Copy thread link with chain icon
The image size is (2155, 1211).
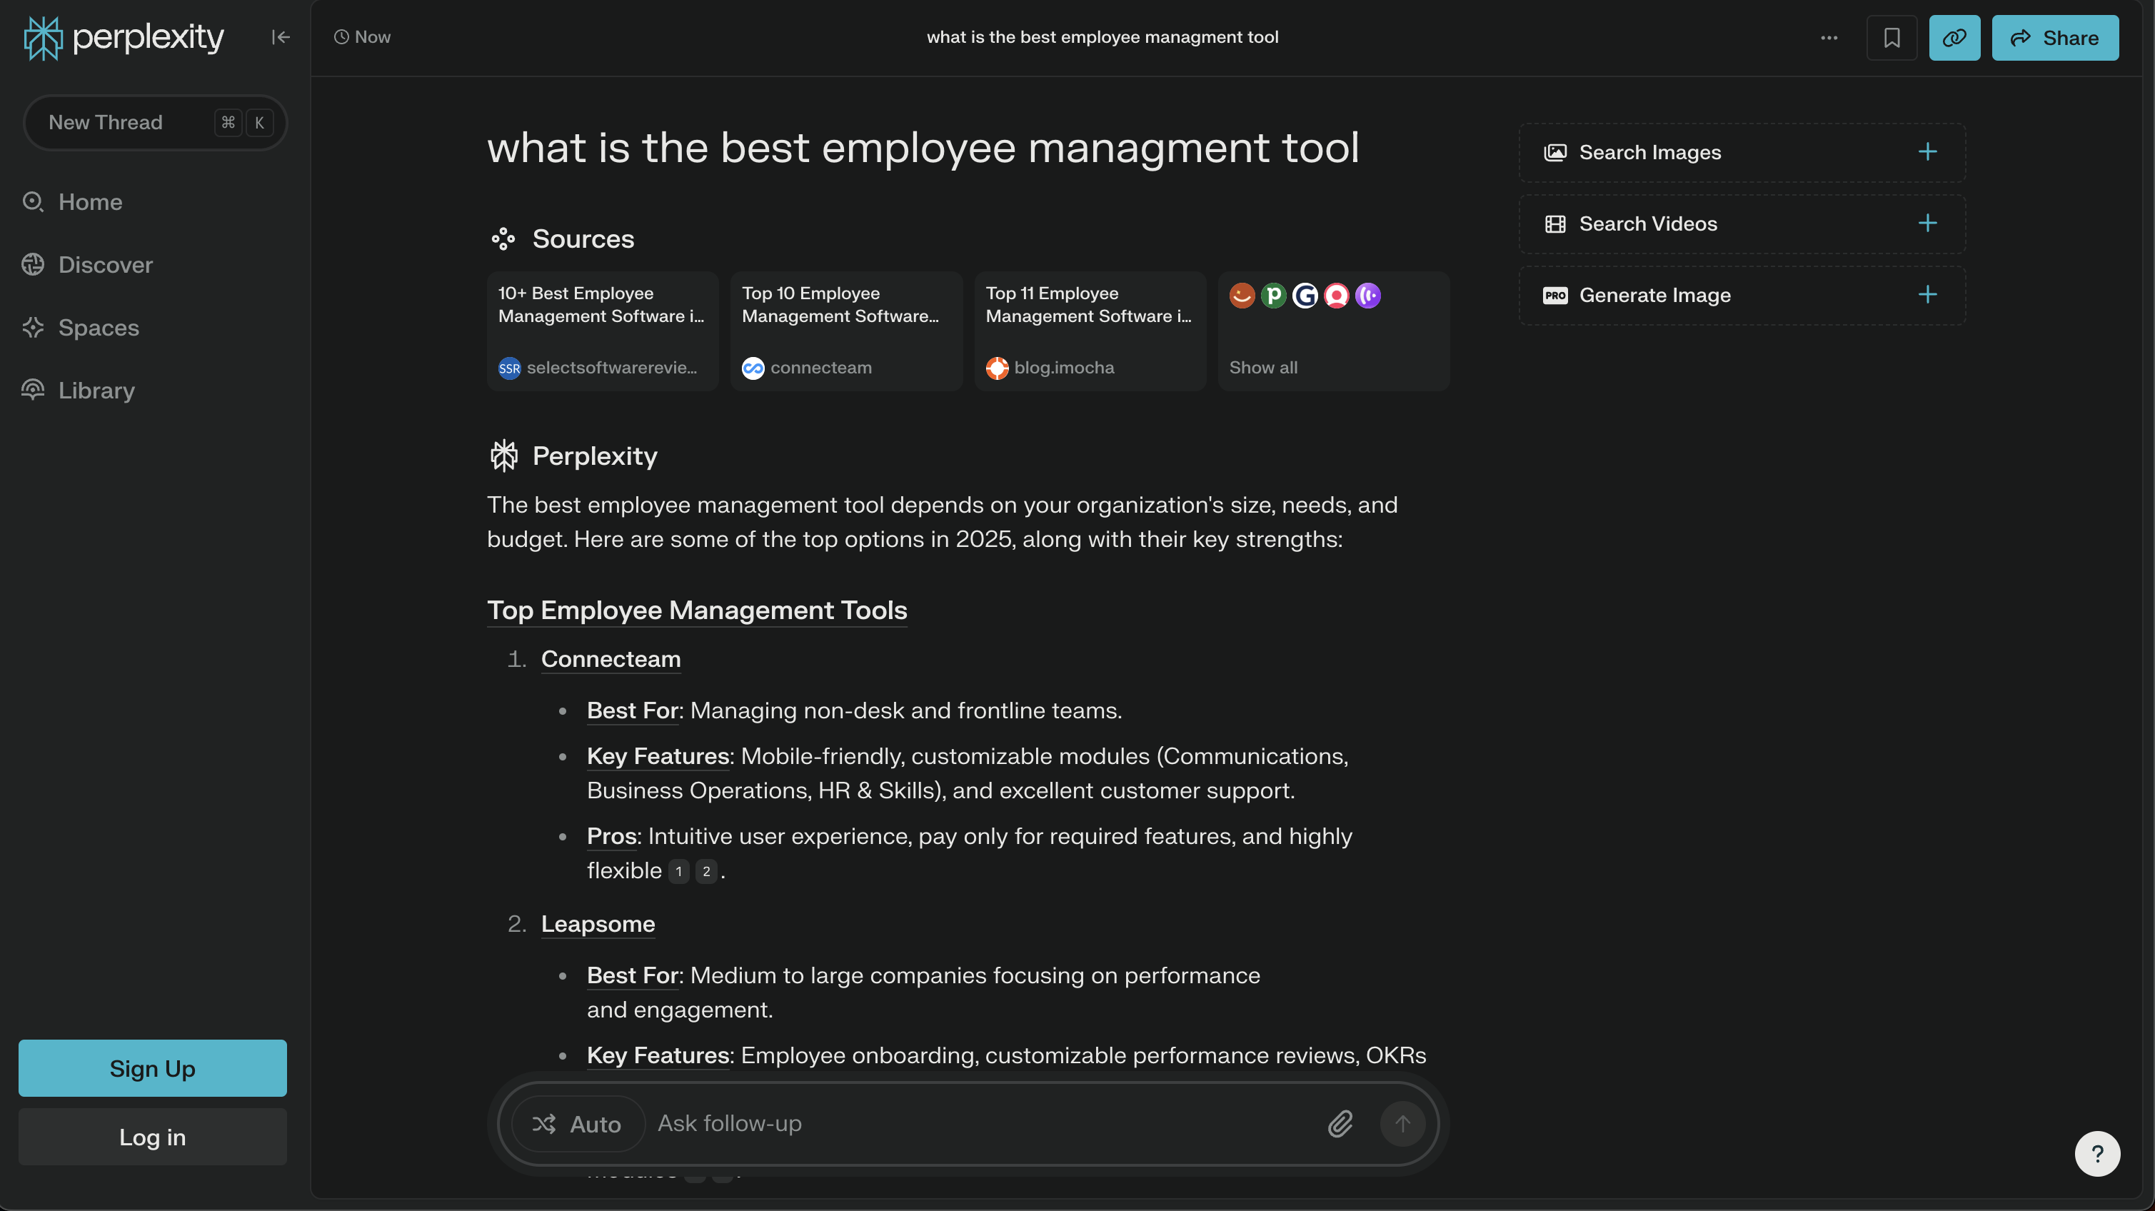click(1954, 38)
